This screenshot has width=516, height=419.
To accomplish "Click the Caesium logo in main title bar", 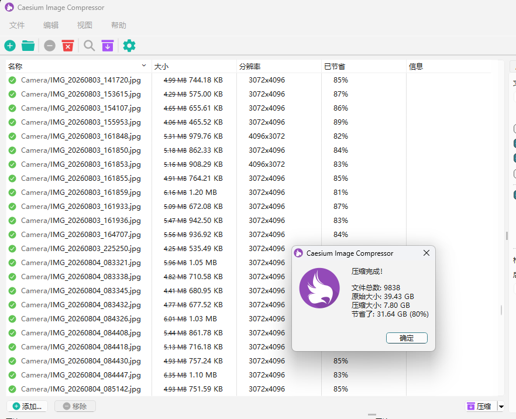I will tap(9, 7).
